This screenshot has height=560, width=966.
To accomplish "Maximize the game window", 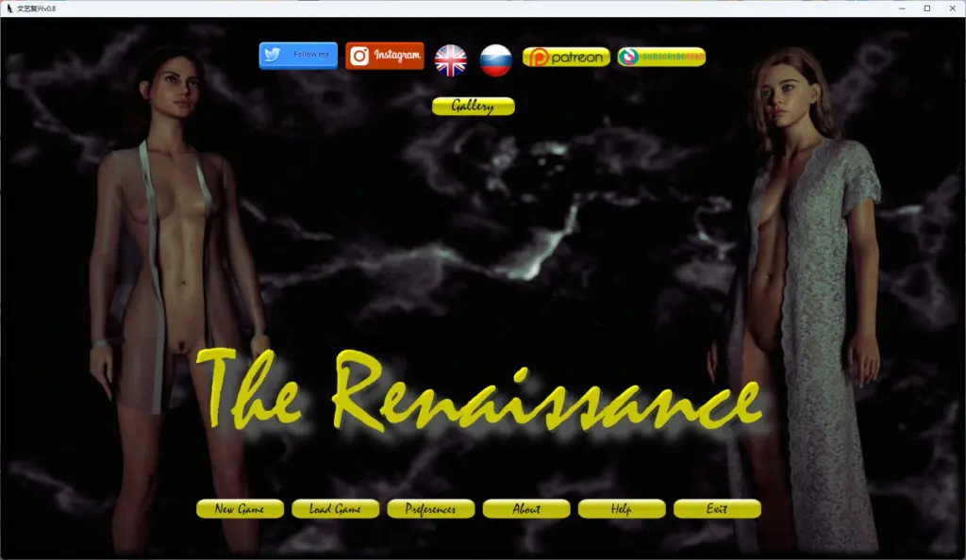I will 927,8.
